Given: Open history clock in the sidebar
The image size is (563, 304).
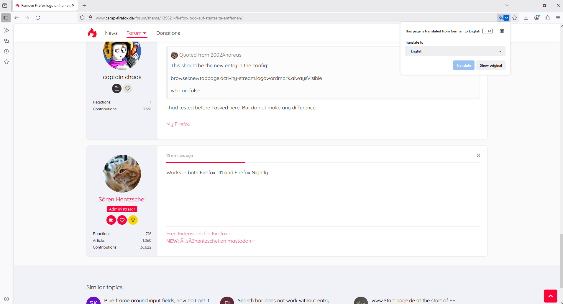Looking at the screenshot, I should [6, 51].
